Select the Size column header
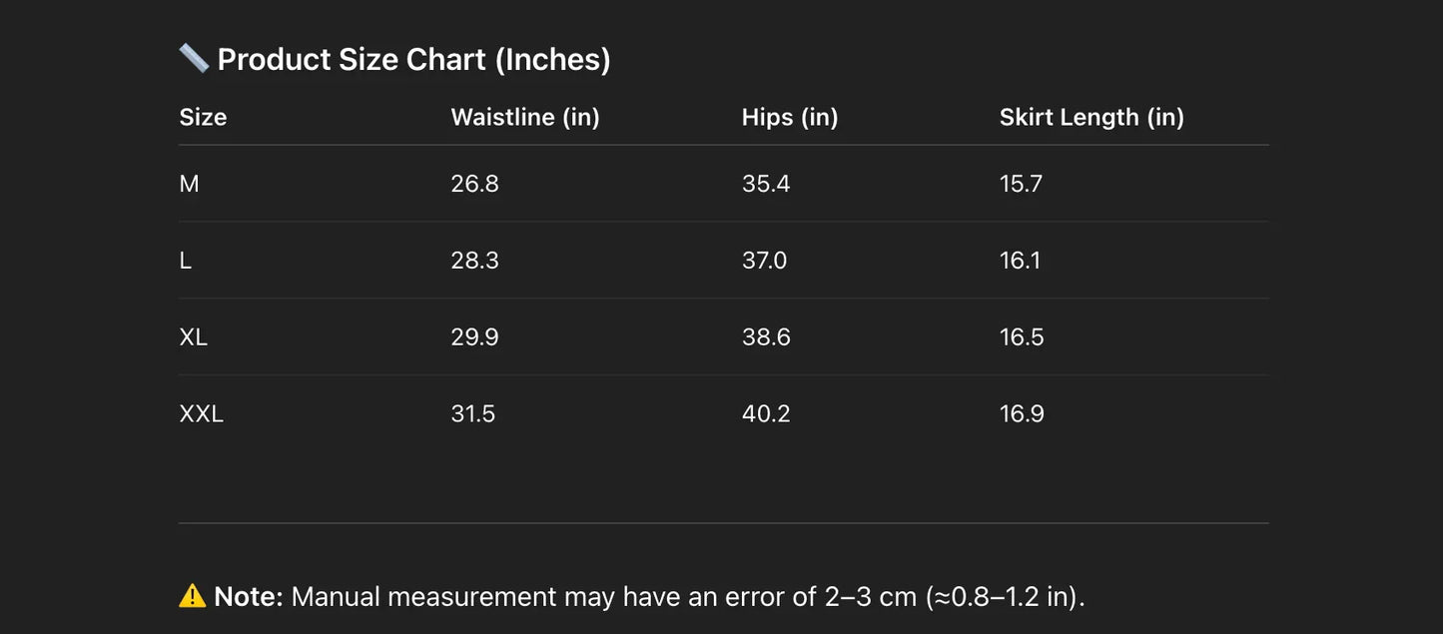 (x=203, y=117)
